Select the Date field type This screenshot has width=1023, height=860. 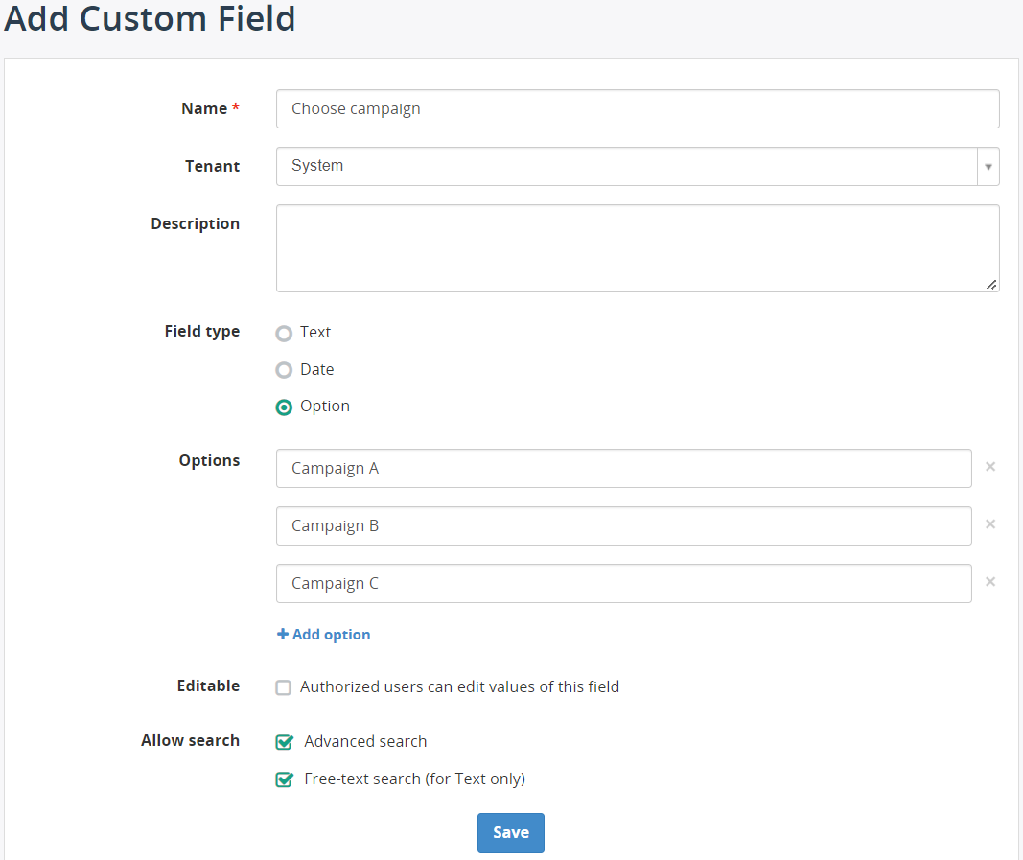click(x=284, y=370)
